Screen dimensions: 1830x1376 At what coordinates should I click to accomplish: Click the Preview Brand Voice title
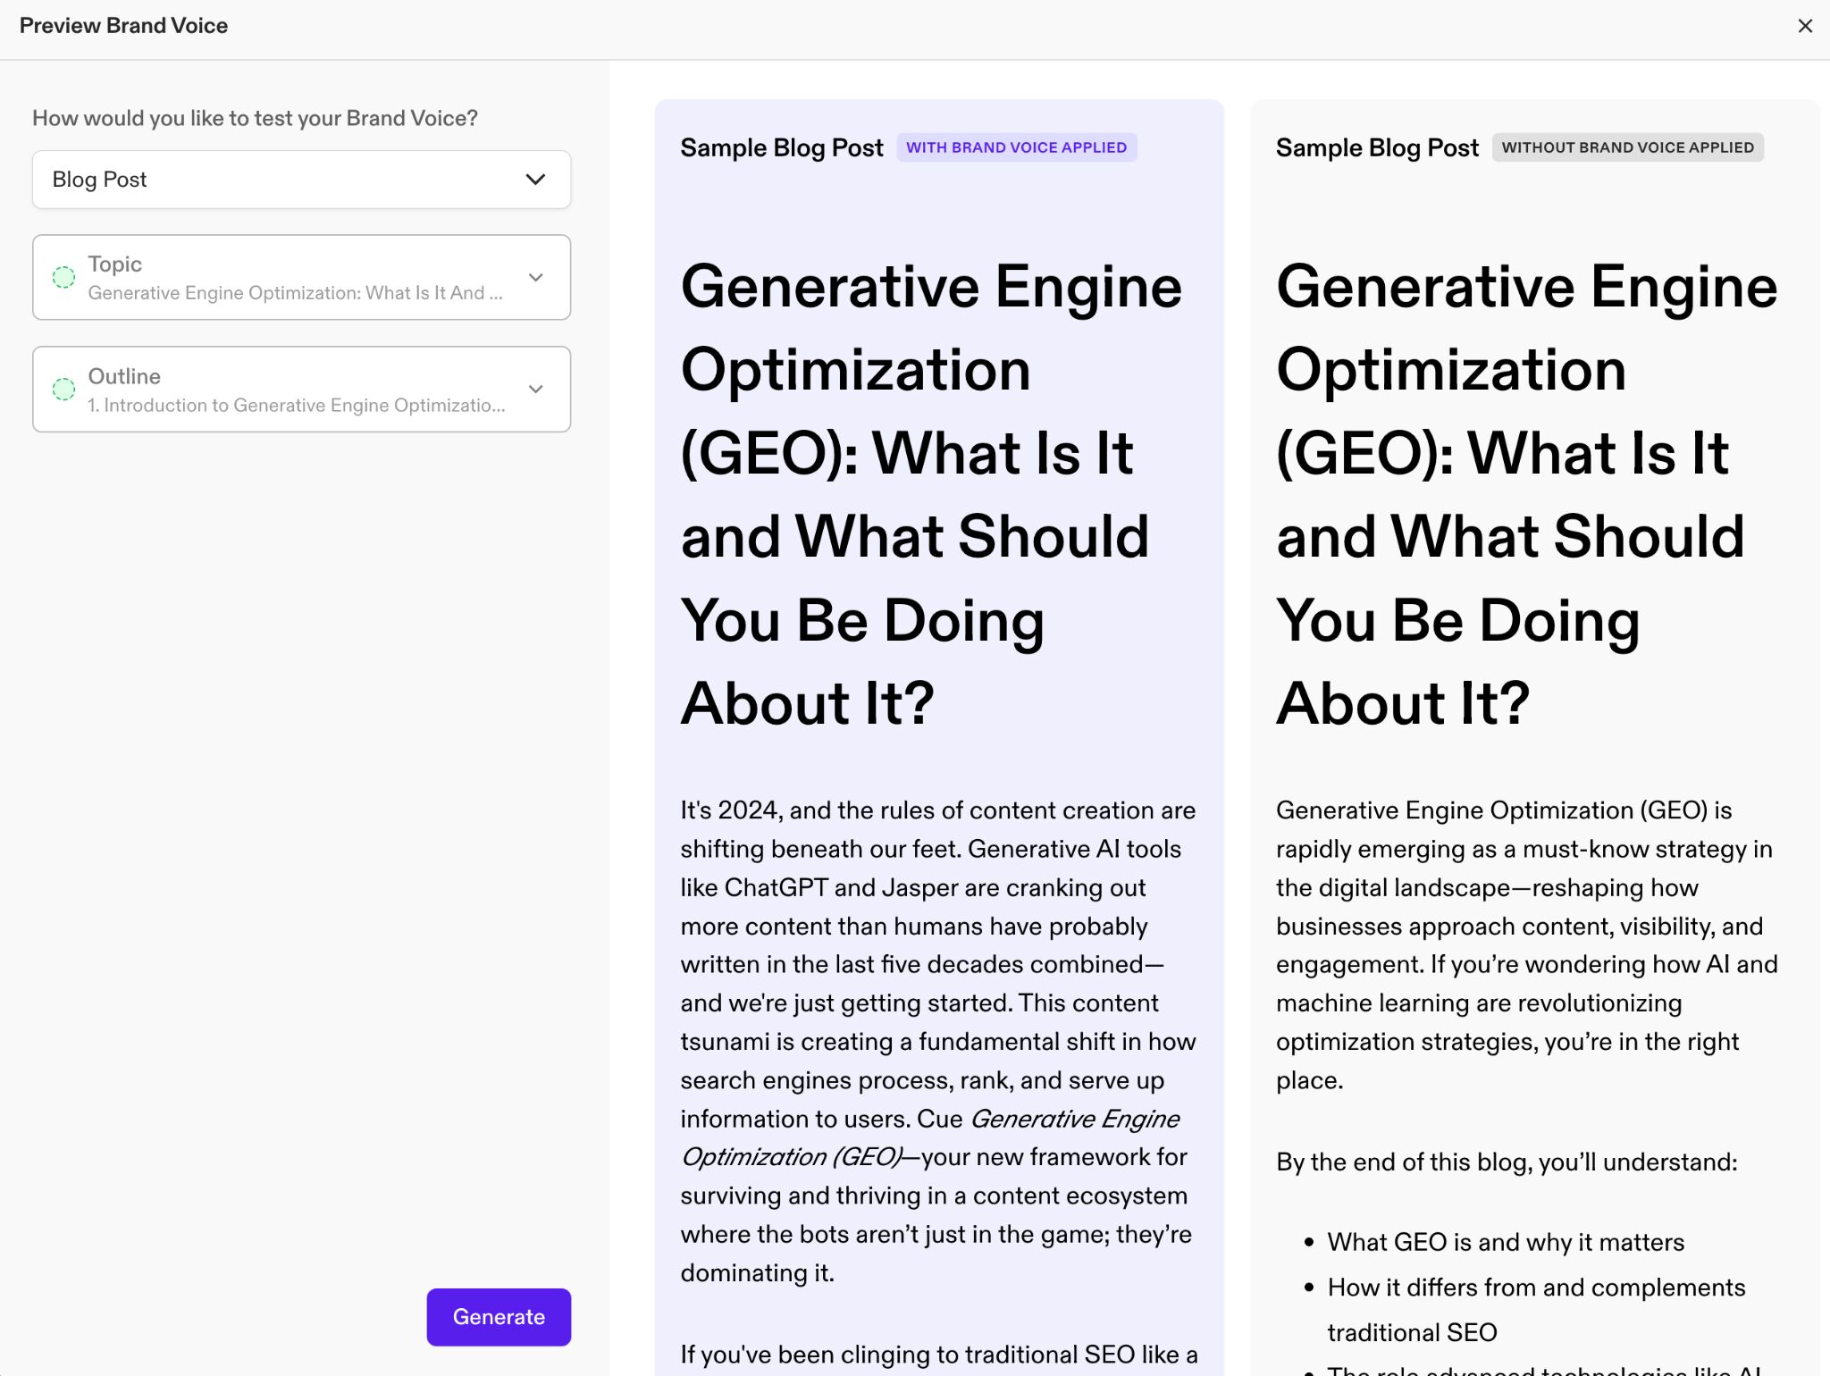pyautogui.click(x=124, y=25)
